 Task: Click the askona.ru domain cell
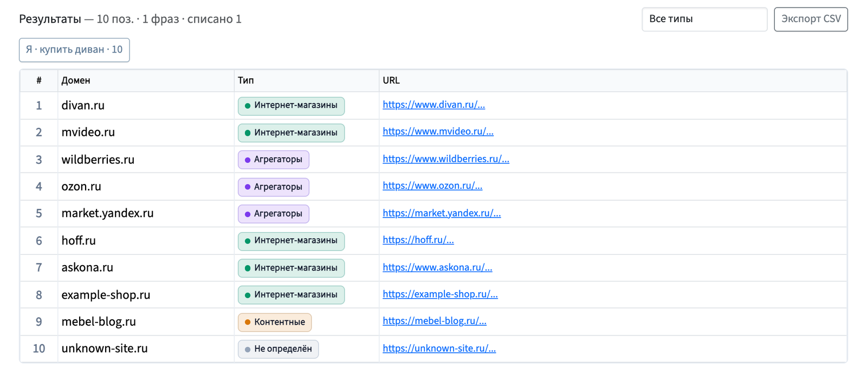click(146, 268)
